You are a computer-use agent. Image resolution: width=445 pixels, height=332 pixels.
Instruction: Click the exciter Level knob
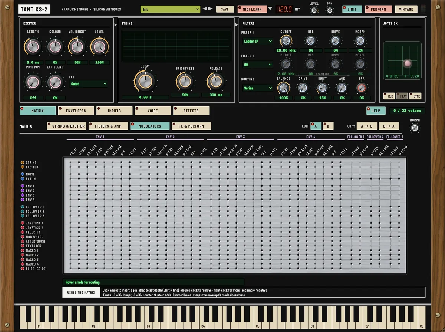coord(99,47)
